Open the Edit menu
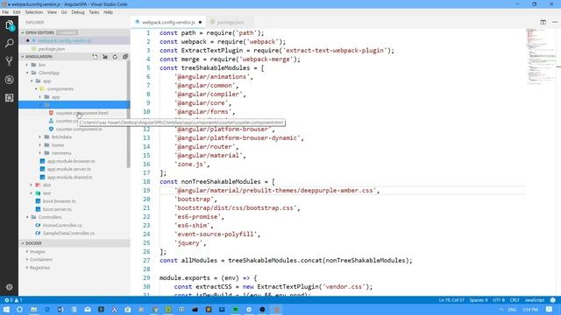 (17, 12)
